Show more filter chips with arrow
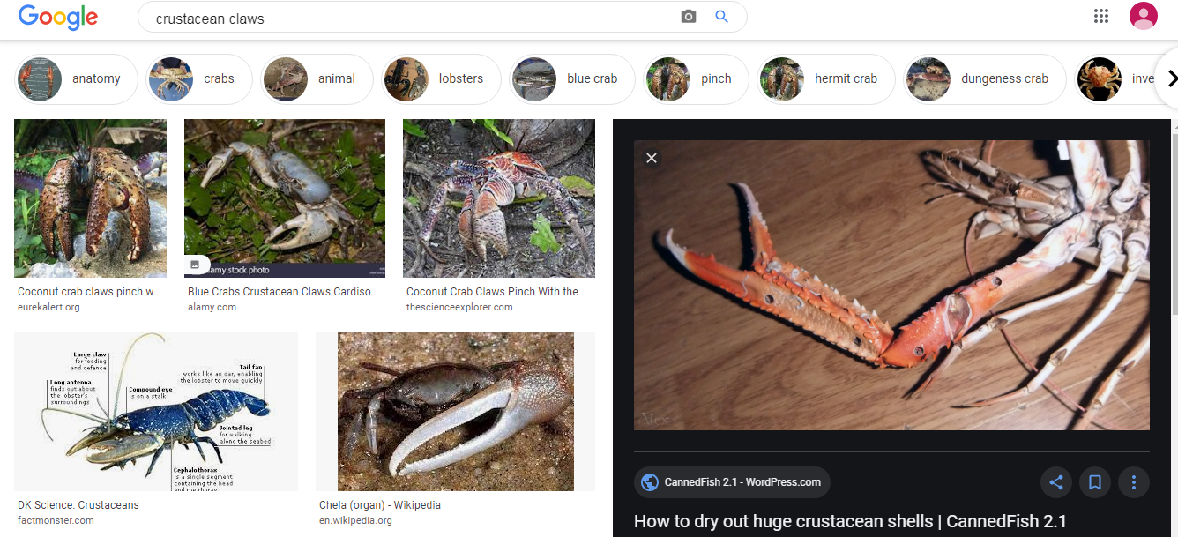Image resolution: width=1178 pixels, height=537 pixels. coord(1171,78)
